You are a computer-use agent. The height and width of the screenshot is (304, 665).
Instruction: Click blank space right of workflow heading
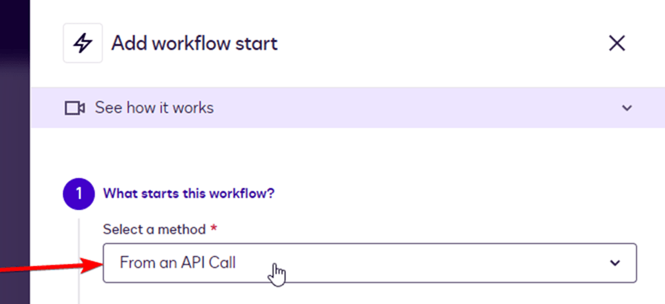point(444,194)
